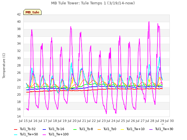
Task: Click the green Tul1_Ts-8 legend swatch
Action: tap(75, 129)
